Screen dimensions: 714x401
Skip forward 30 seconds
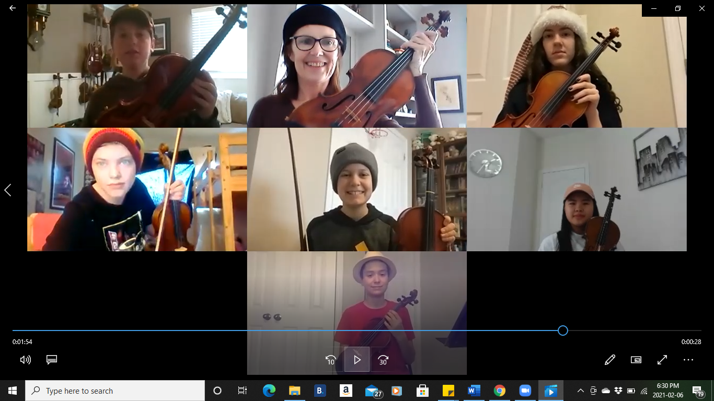point(383,360)
